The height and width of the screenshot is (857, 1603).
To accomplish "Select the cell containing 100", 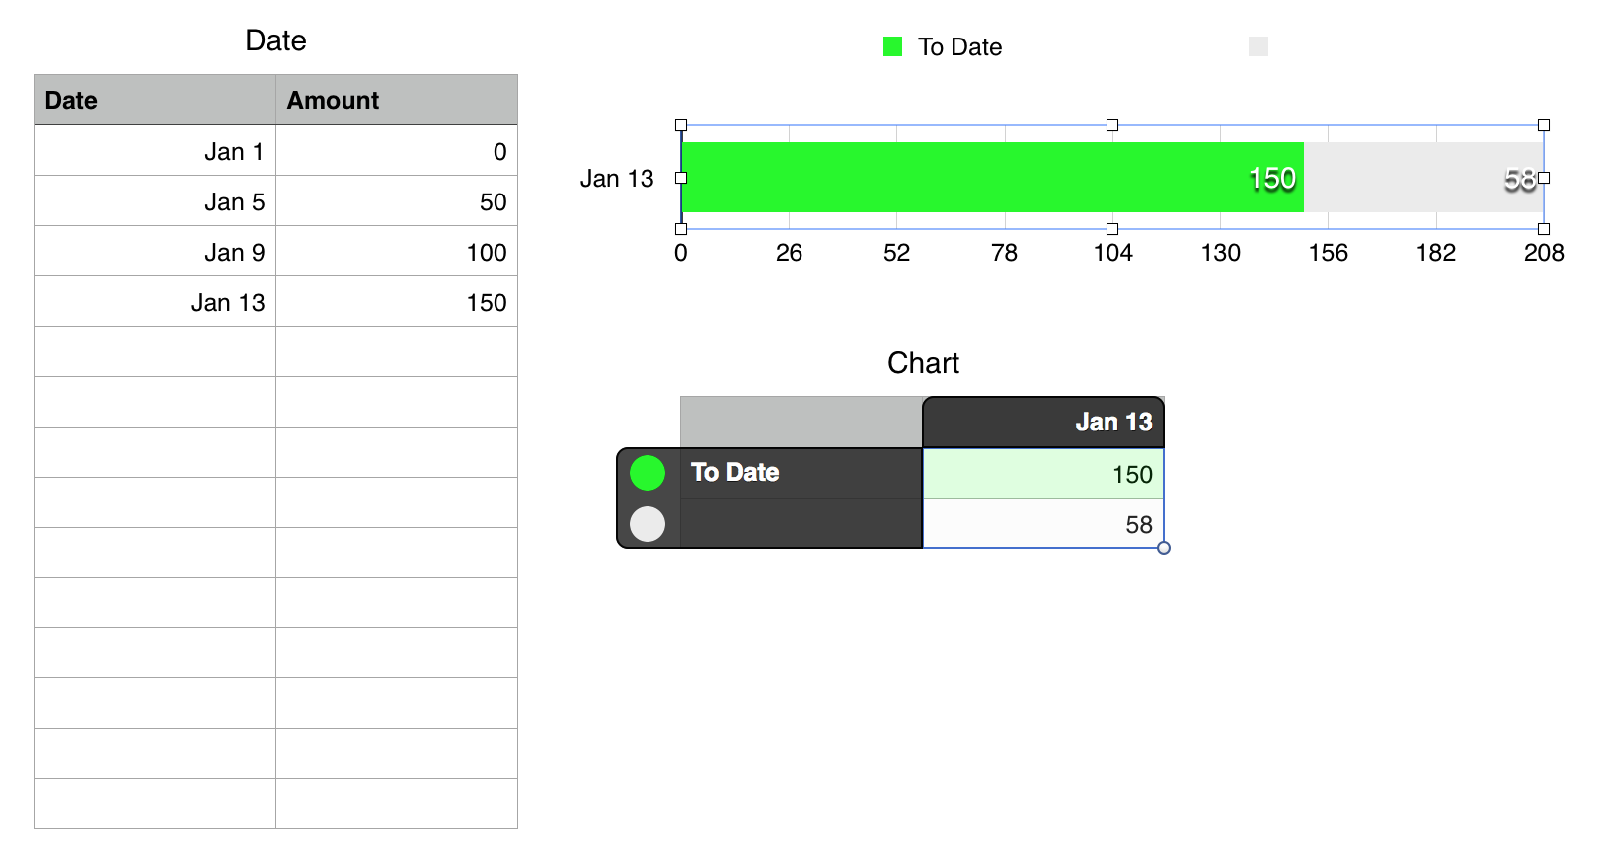I will point(396,252).
